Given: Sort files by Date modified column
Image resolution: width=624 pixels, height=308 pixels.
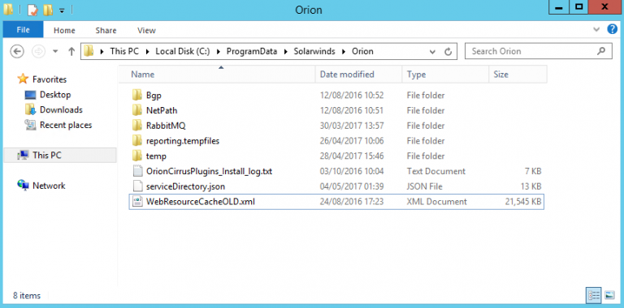Looking at the screenshot, I should coord(347,75).
